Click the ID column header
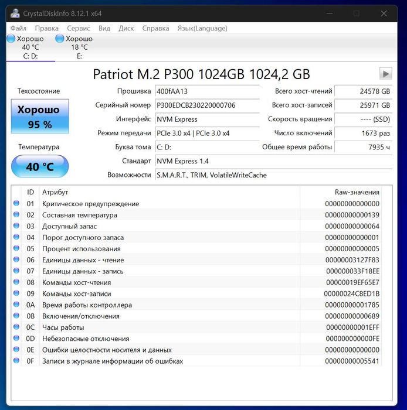Screen dimensions: 407x410 pyautogui.click(x=30, y=192)
